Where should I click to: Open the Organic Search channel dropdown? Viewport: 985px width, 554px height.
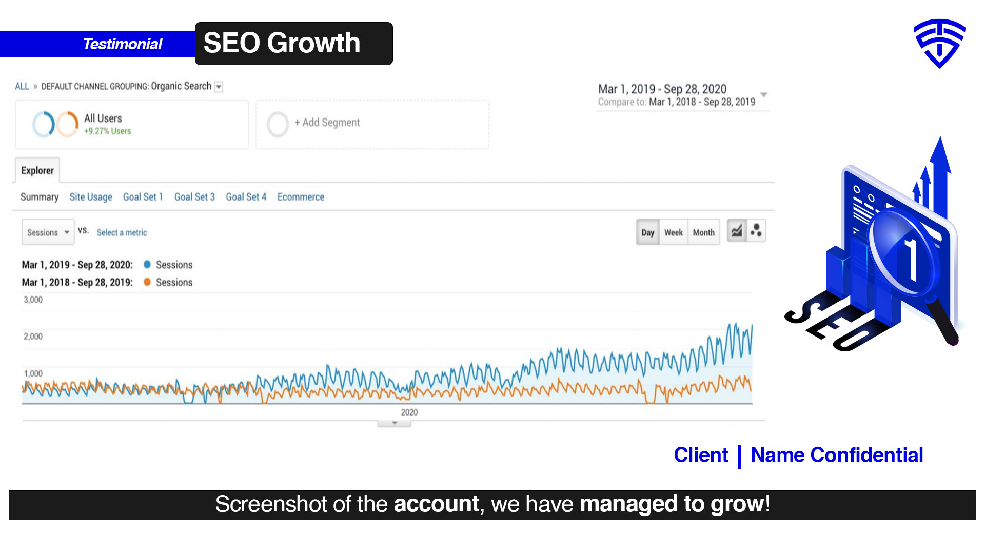(x=219, y=87)
